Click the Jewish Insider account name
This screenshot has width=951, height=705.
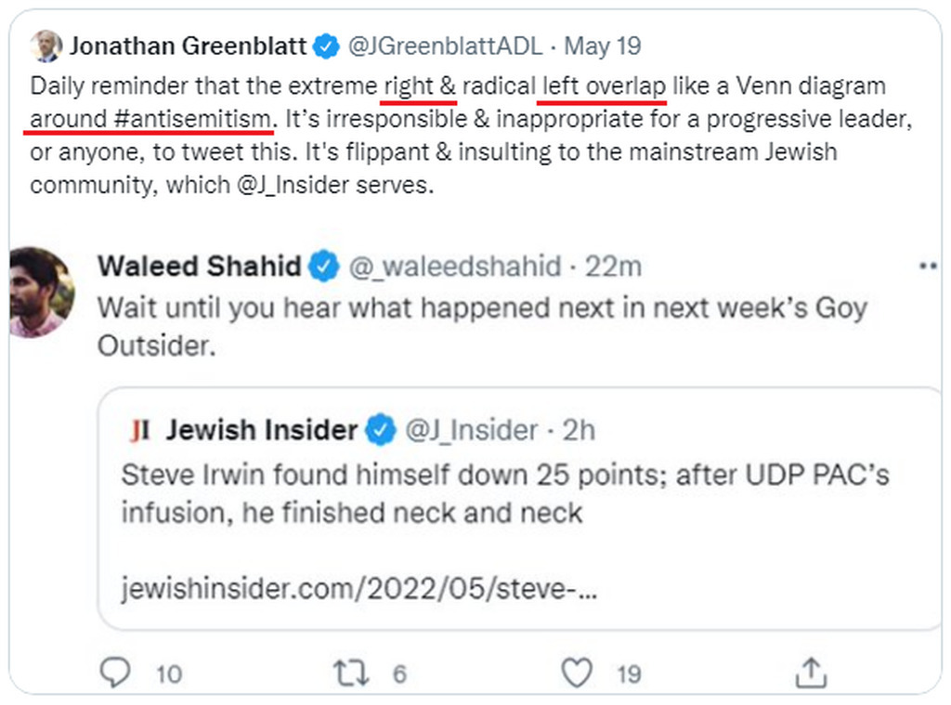(261, 429)
